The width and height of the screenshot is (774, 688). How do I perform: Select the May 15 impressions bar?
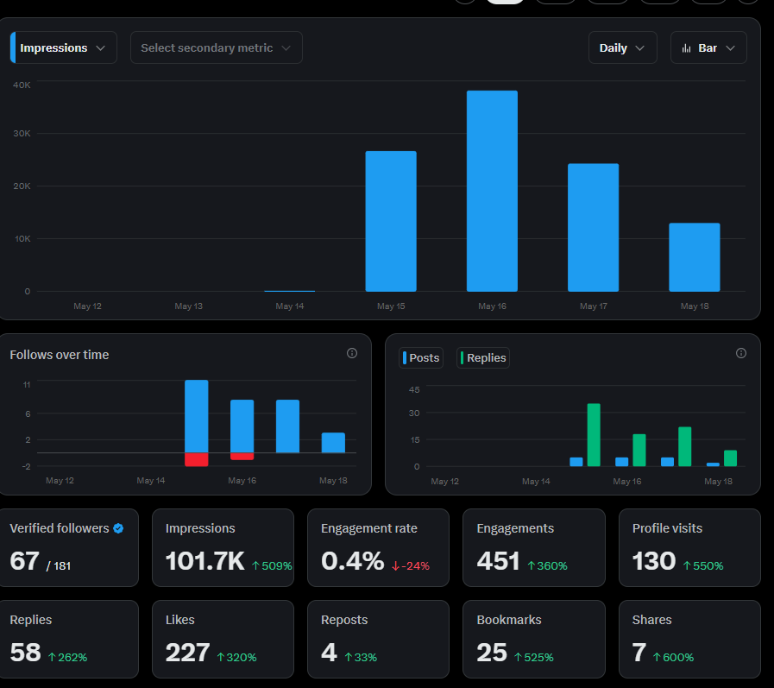[391, 221]
